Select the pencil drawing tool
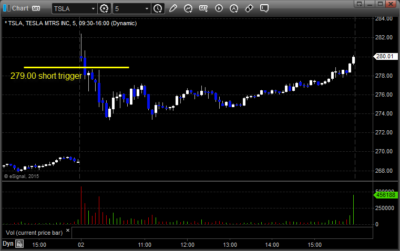 173,8
